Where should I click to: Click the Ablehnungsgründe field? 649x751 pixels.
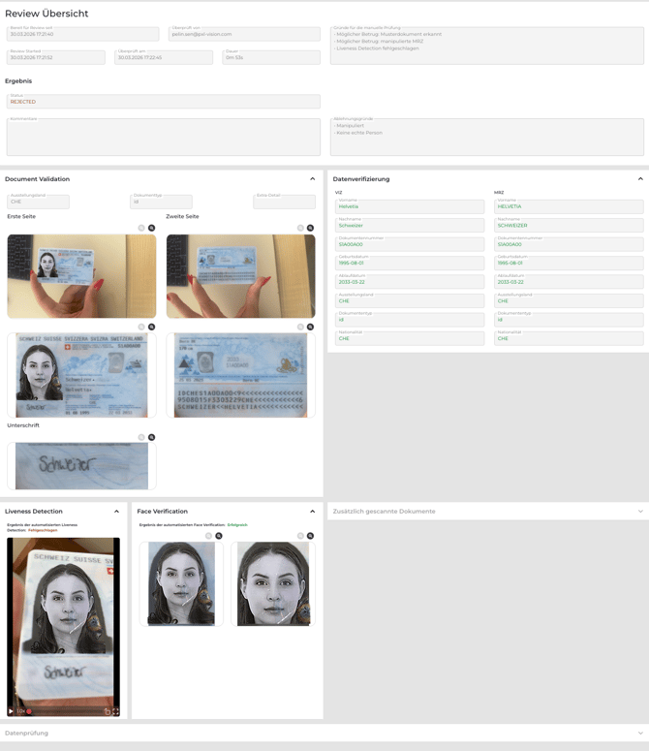click(x=487, y=137)
